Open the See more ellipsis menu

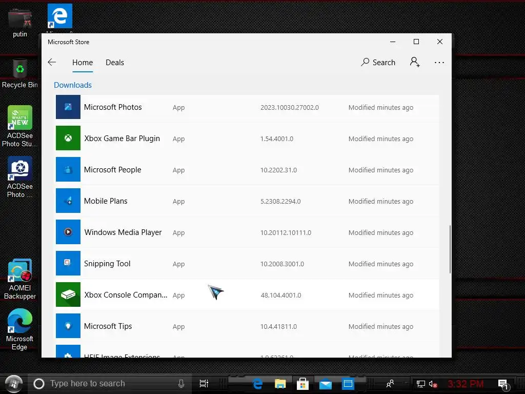[439, 62]
